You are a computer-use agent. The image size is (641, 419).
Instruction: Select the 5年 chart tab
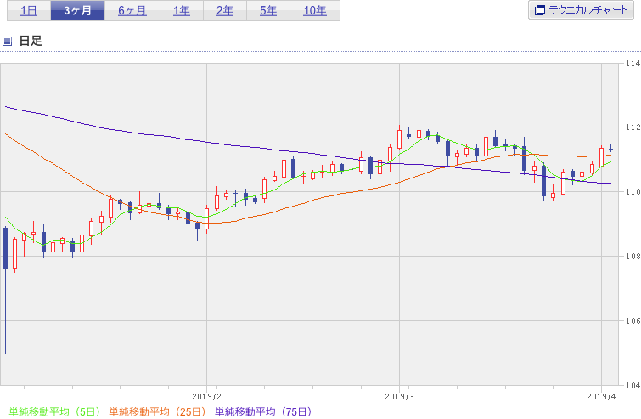pyautogui.click(x=268, y=11)
